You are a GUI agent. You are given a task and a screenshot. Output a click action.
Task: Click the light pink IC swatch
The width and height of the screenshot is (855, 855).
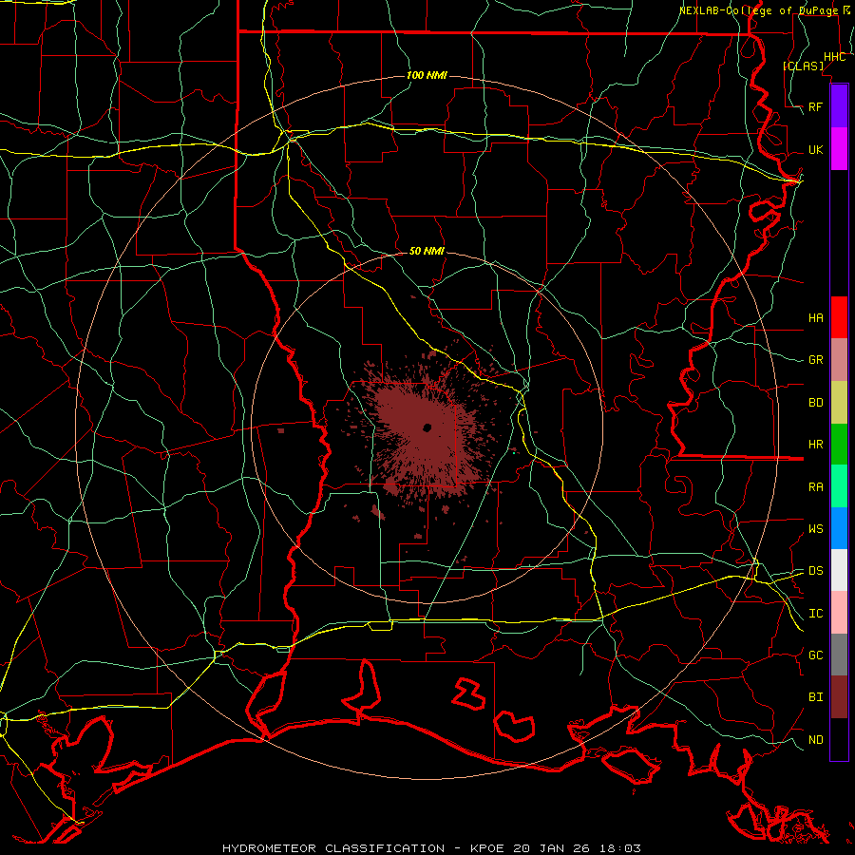pos(839,613)
